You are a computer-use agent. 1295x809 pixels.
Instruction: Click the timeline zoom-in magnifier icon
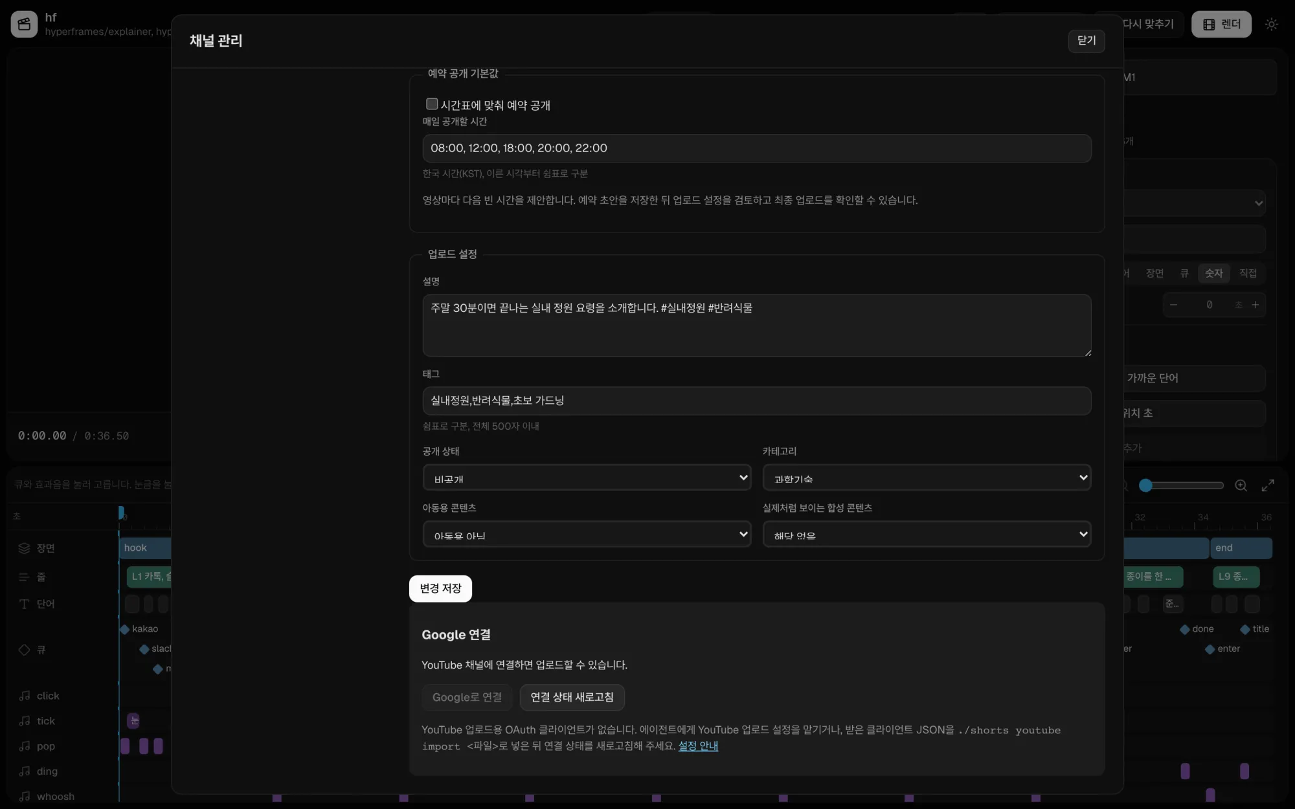coord(1241,485)
